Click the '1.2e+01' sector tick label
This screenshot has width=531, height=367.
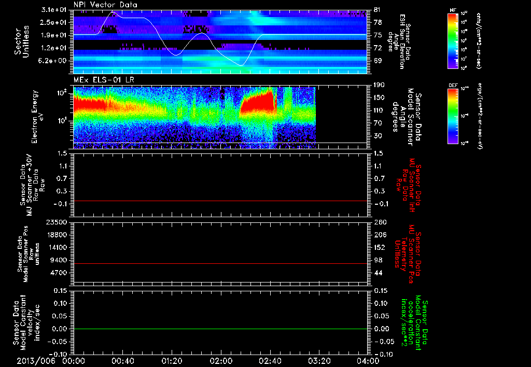click(54, 48)
